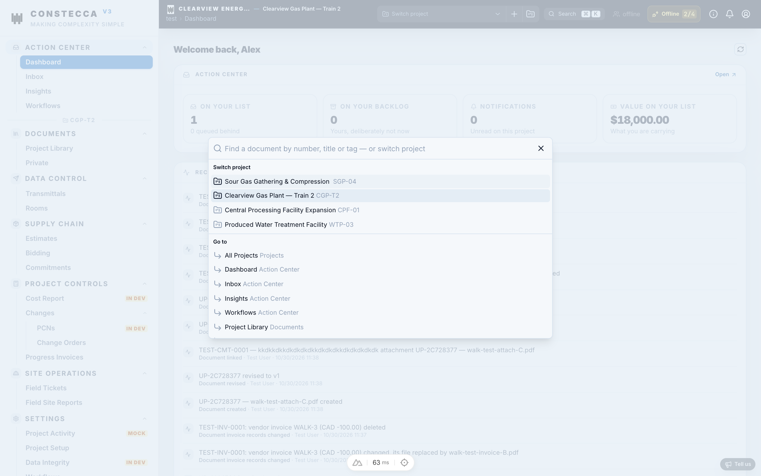Collapse the Action Center sidebar section

(x=145, y=48)
